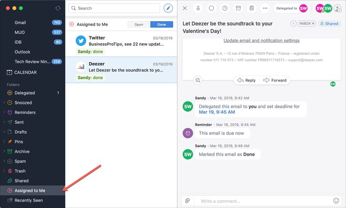Add a label with plus circle icon
Viewport: 346px width, 208px height.
[x=293, y=24]
